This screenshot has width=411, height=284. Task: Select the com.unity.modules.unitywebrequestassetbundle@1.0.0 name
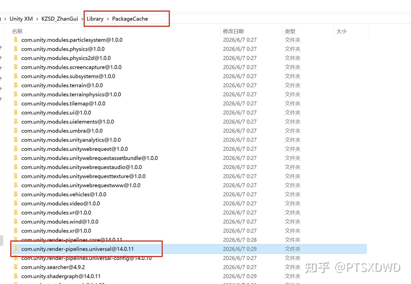tap(90, 158)
